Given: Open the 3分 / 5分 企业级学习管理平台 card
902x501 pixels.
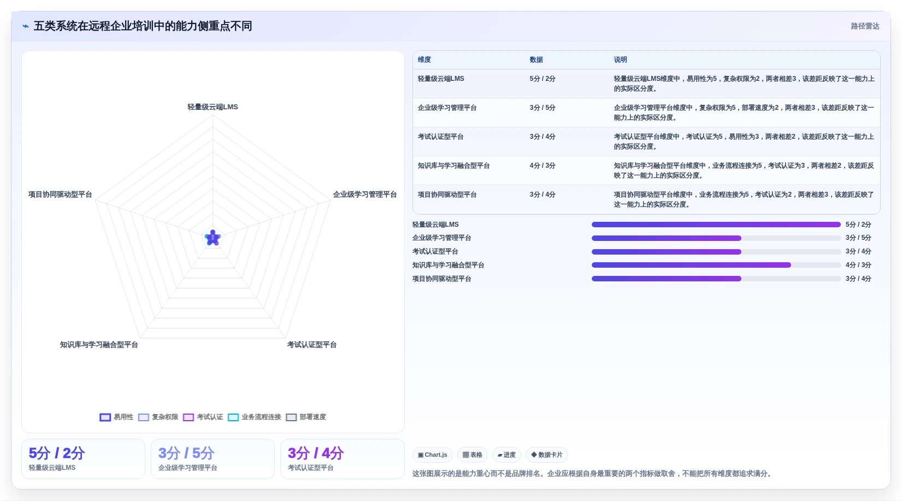Looking at the screenshot, I should (x=213, y=459).
